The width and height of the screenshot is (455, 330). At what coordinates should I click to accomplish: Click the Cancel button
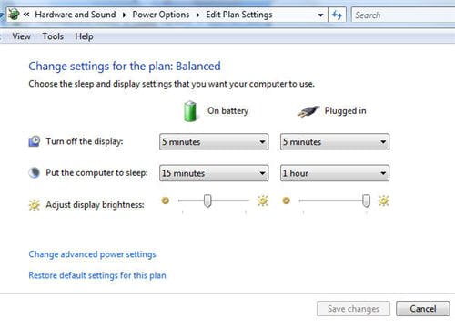(x=423, y=309)
